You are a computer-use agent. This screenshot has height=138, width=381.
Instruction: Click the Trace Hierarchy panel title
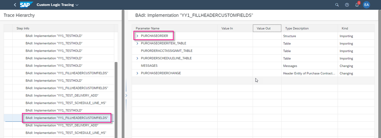[x=19, y=15]
